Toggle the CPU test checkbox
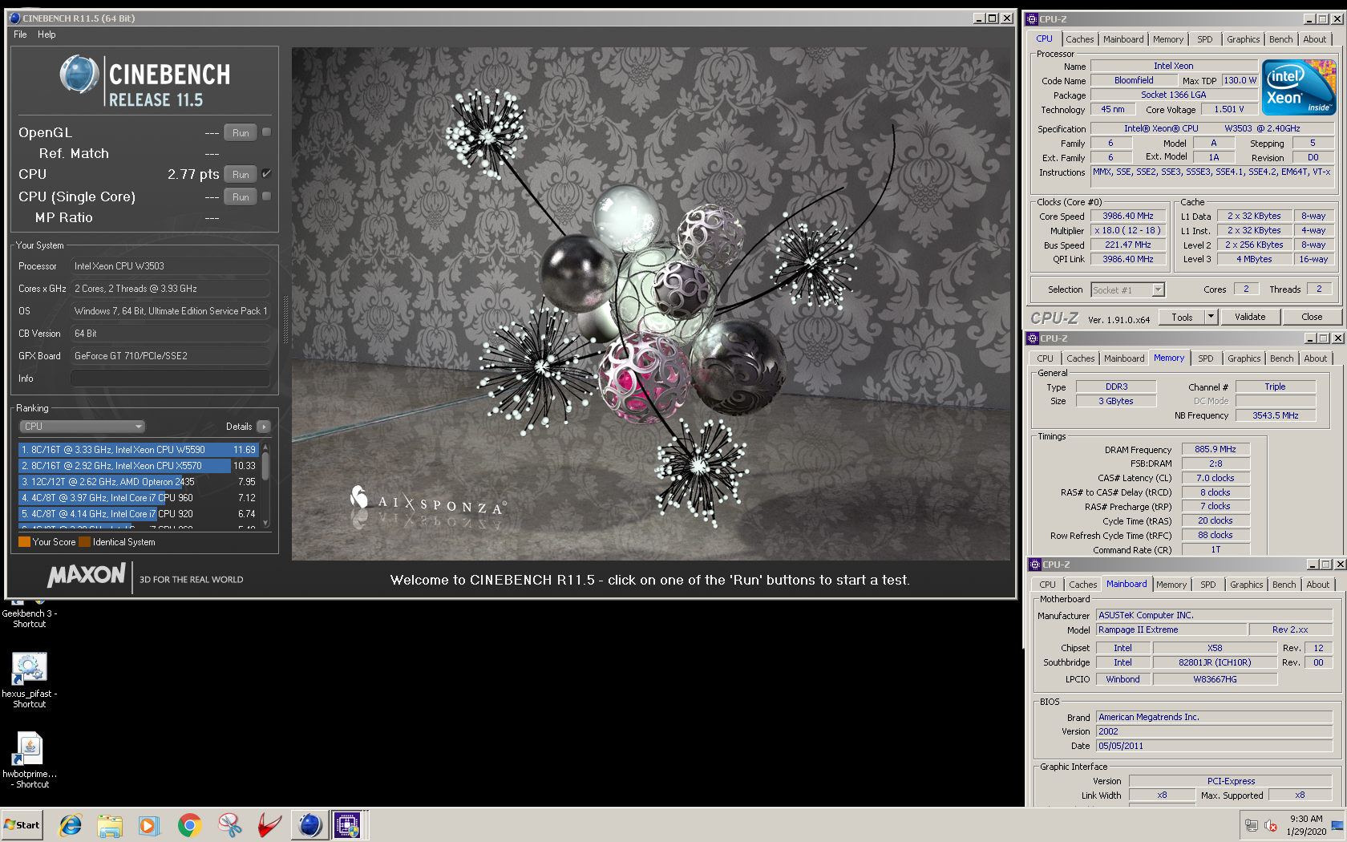 [x=267, y=174]
